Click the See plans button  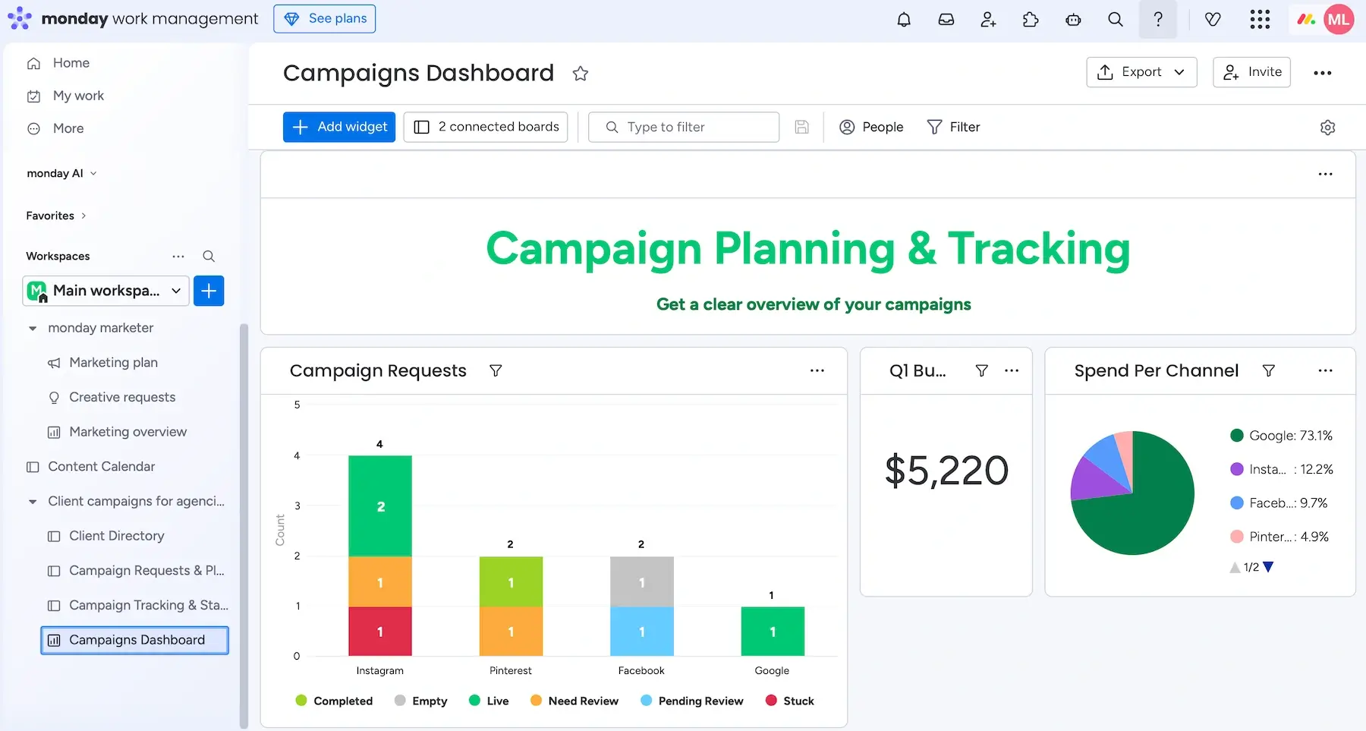tap(325, 18)
